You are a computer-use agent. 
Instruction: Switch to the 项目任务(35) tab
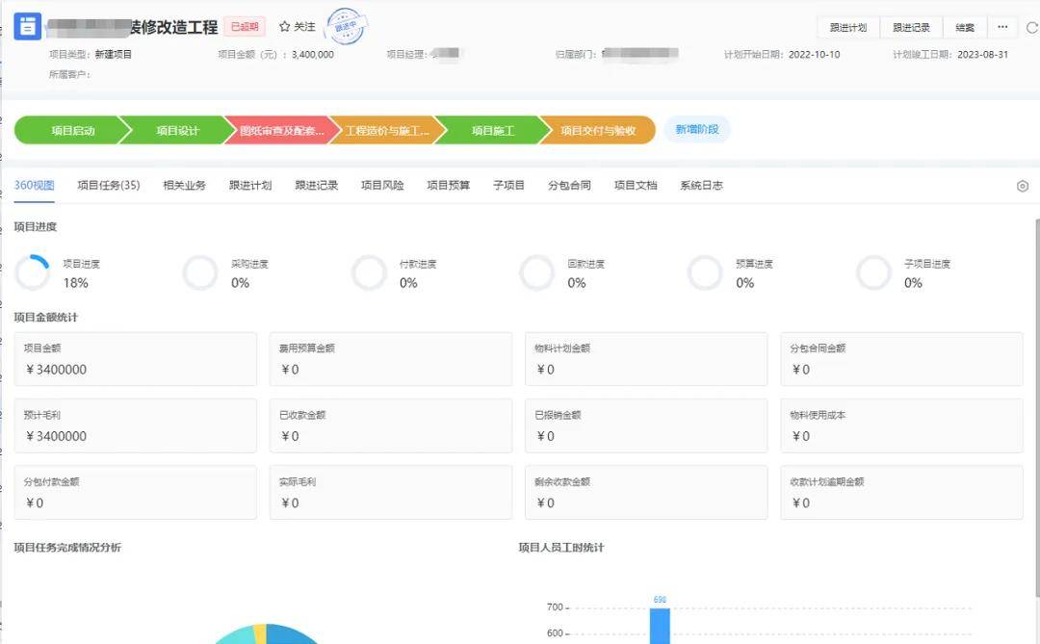coord(108,186)
